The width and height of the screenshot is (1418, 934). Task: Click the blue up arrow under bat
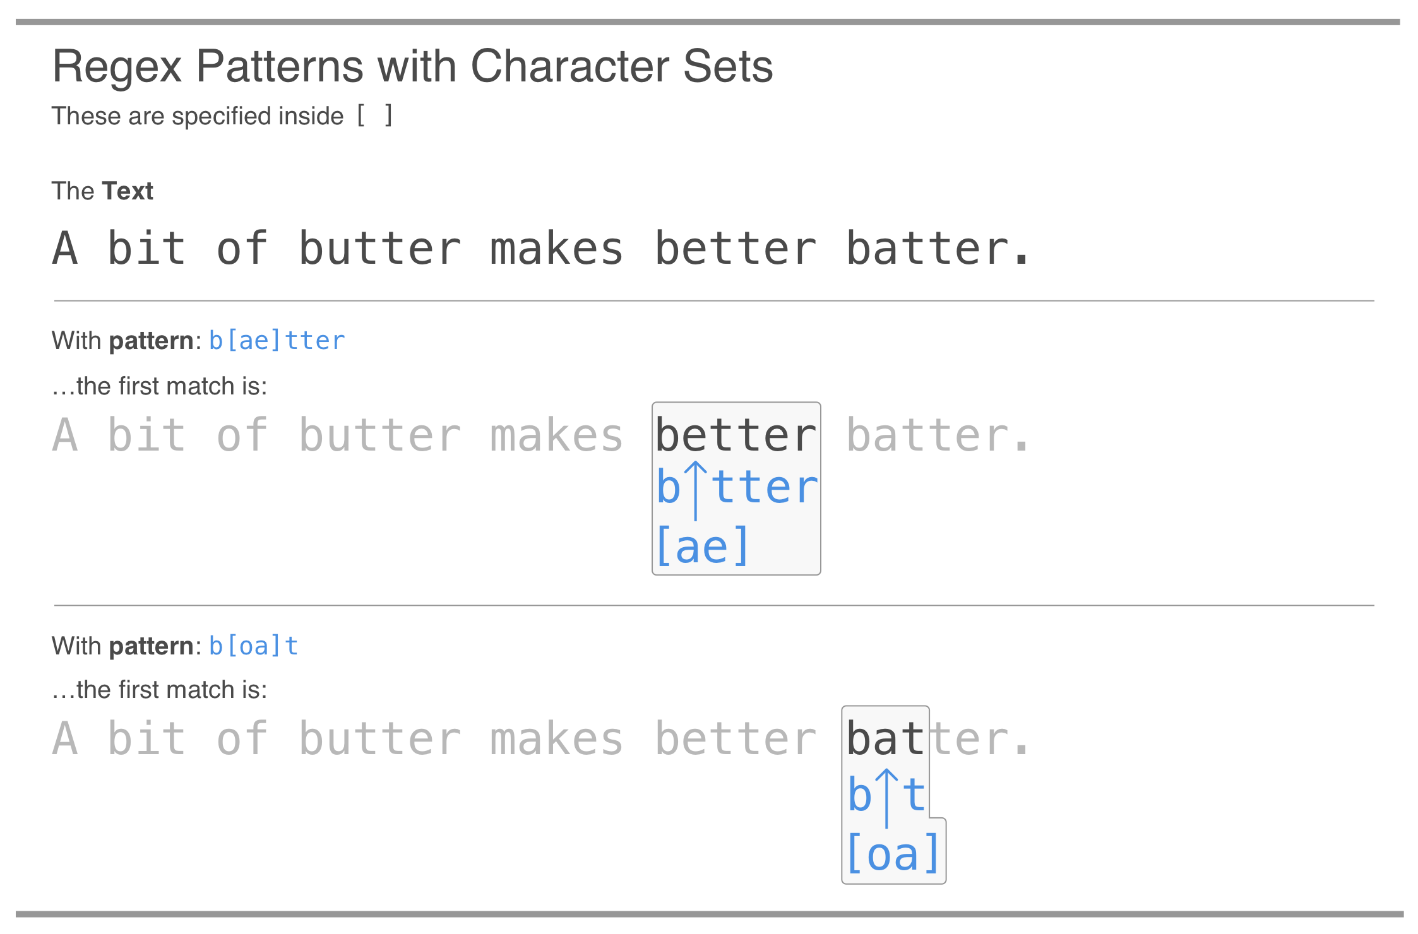(887, 798)
